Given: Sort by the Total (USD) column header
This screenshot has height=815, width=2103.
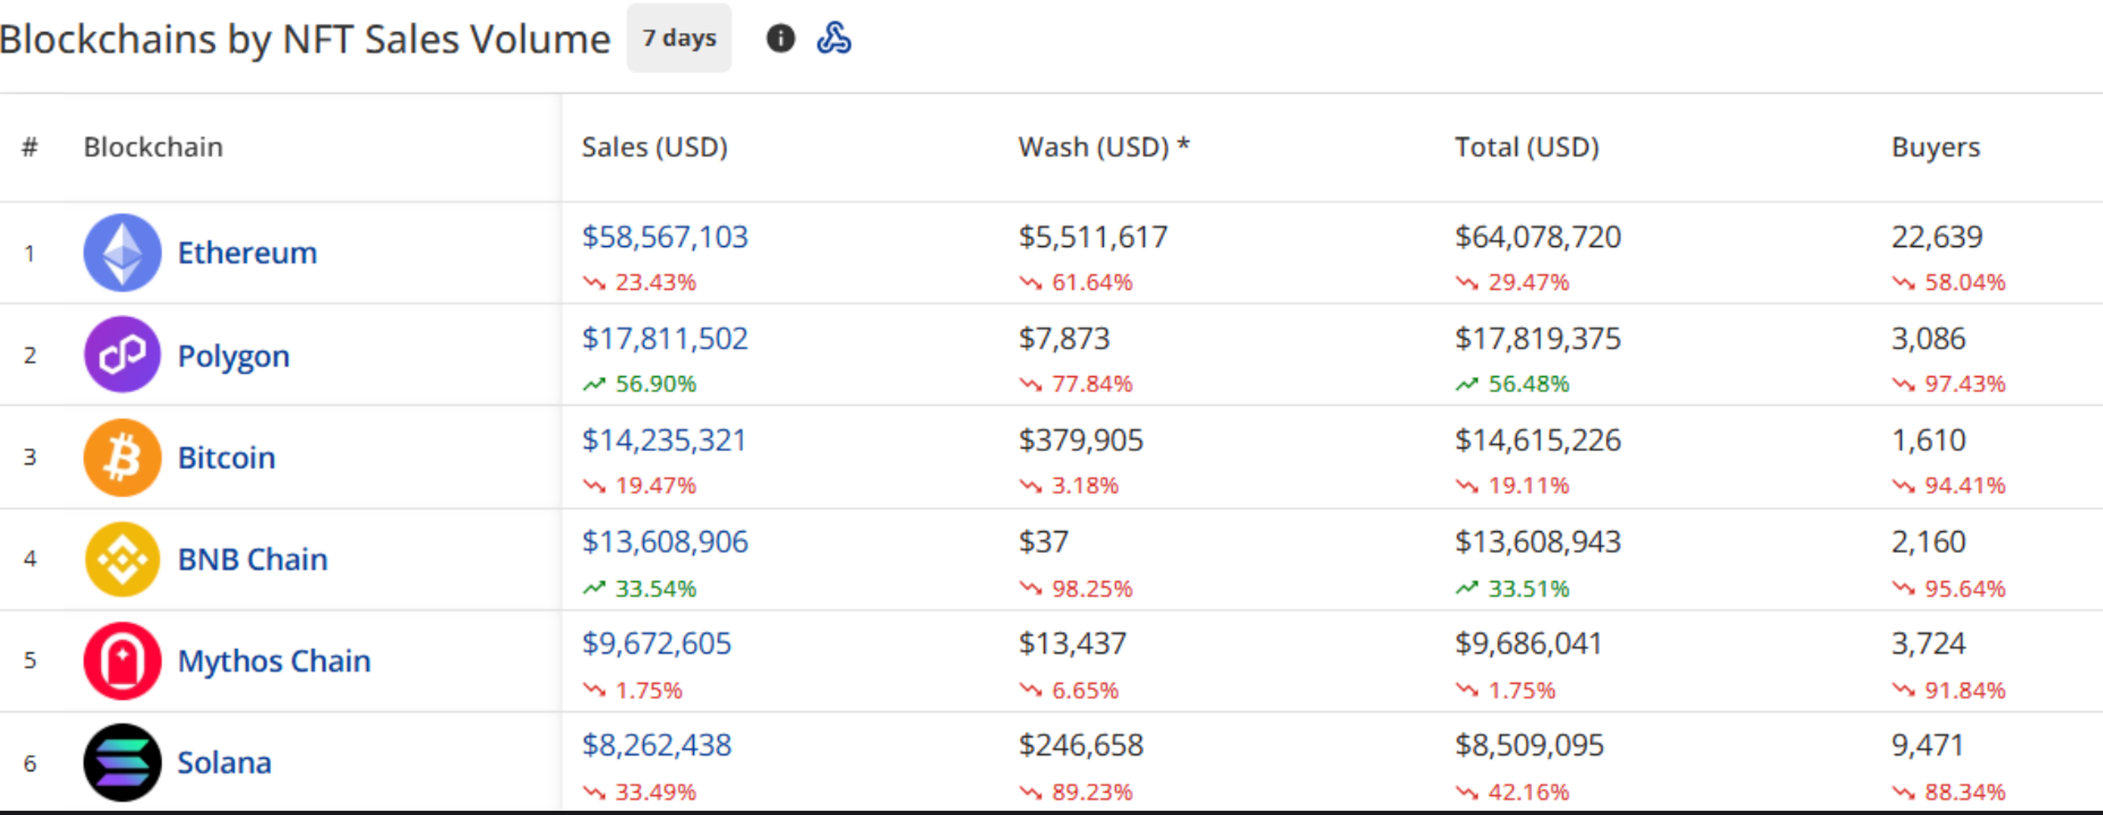Looking at the screenshot, I should (1527, 147).
